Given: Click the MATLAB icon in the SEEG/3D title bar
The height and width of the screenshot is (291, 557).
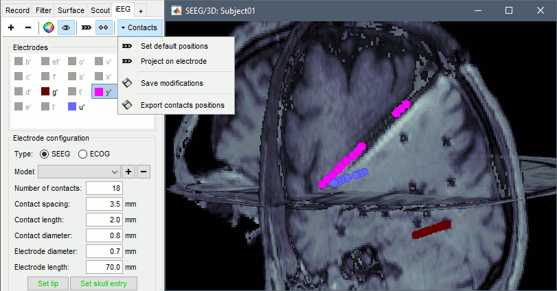Looking at the screenshot, I should tap(177, 11).
